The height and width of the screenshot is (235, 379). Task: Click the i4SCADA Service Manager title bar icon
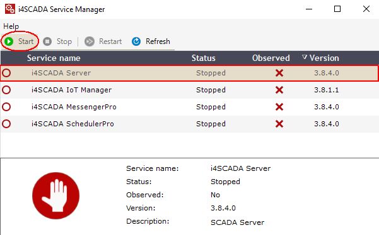[10, 9]
